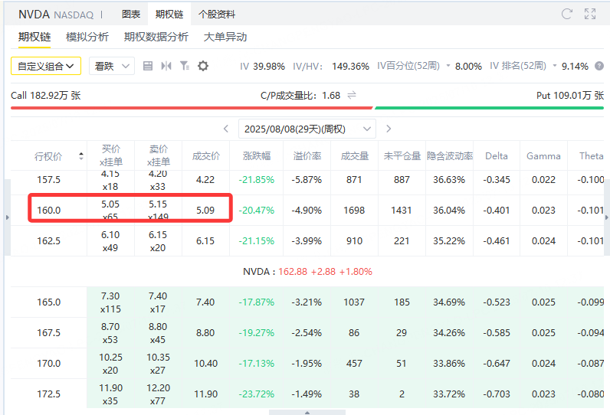Image resolution: width=610 pixels, height=415 pixels.
Task: Collapse the left side panel arrow
Action: click(x=7, y=217)
